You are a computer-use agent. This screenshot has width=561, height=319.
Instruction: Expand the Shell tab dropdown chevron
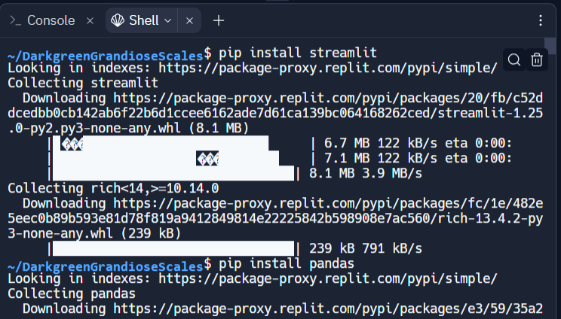(167, 21)
